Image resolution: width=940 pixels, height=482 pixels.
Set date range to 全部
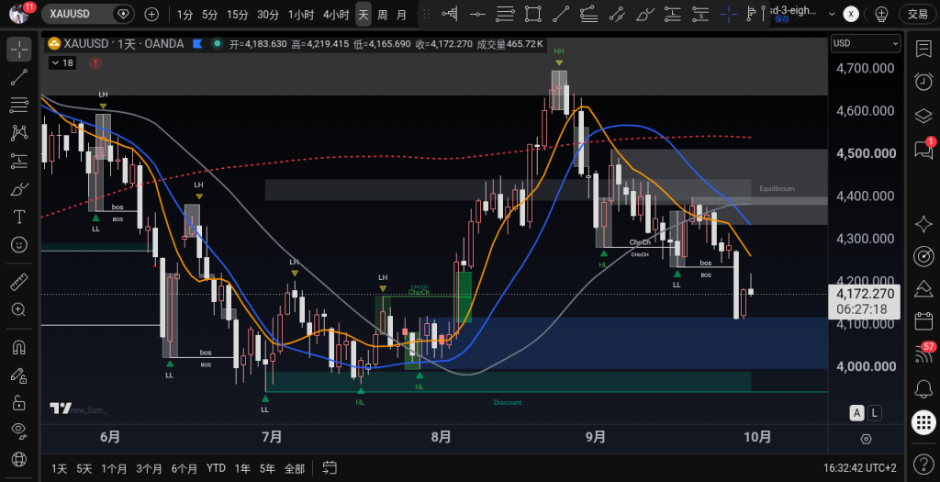pos(295,468)
